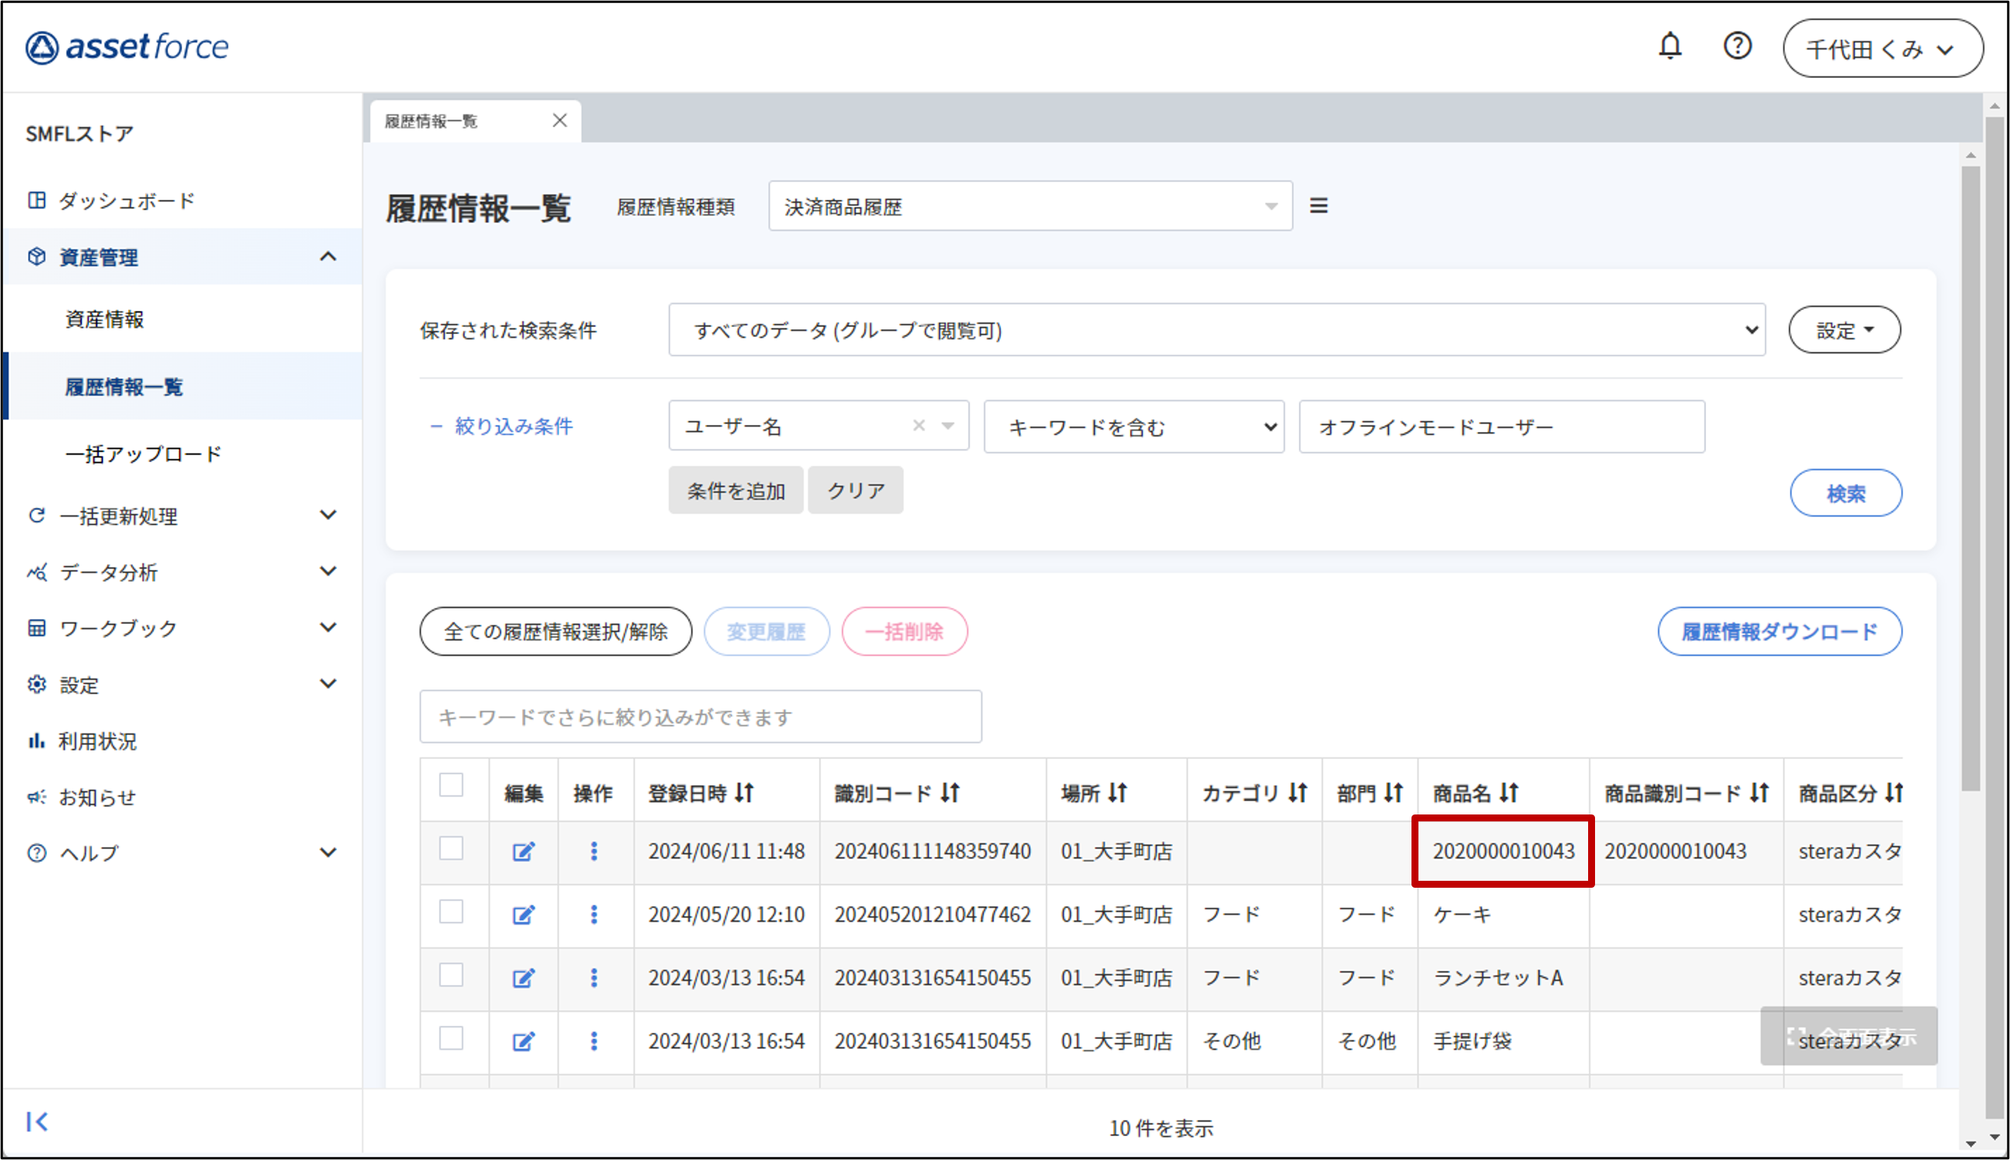This screenshot has height=1160, width=2010.
Task: Open the 履歴情報種類 dropdown
Action: 1030,207
